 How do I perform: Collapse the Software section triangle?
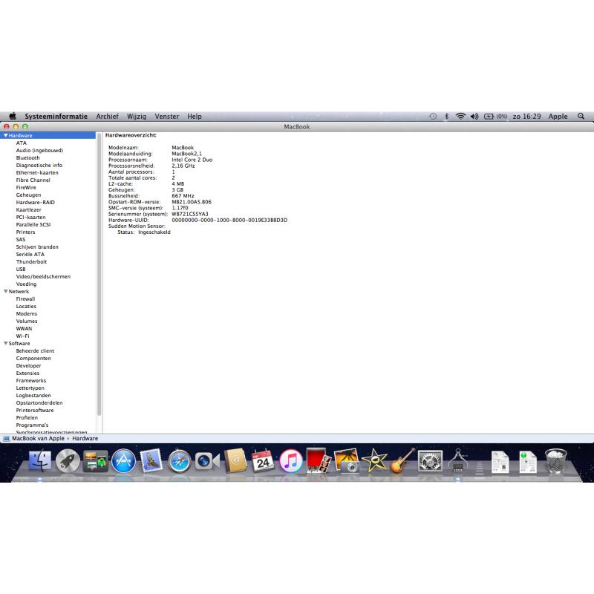[6, 343]
